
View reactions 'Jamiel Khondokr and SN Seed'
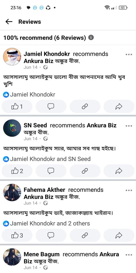(x=47, y=159)
